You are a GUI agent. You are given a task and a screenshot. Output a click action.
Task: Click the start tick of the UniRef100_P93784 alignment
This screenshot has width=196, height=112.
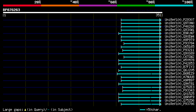(124, 43)
